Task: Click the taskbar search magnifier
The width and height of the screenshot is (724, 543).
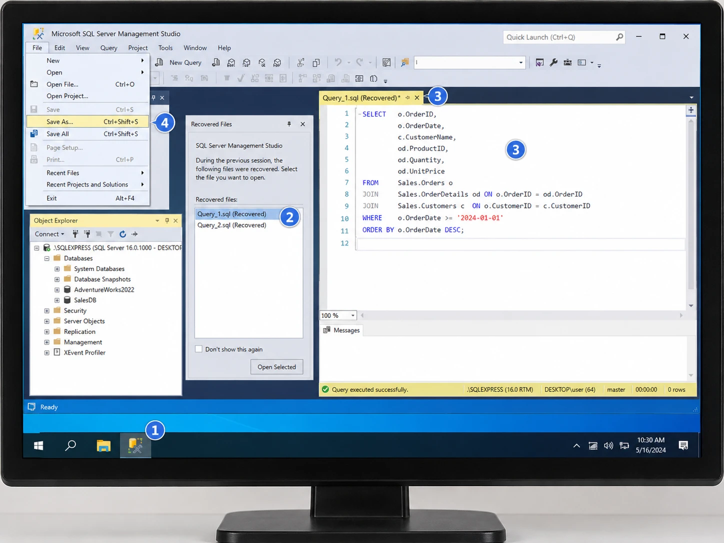Action: click(70, 445)
